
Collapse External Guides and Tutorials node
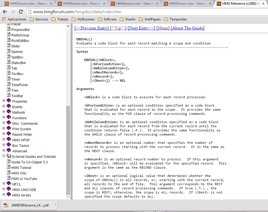pos(4,156)
